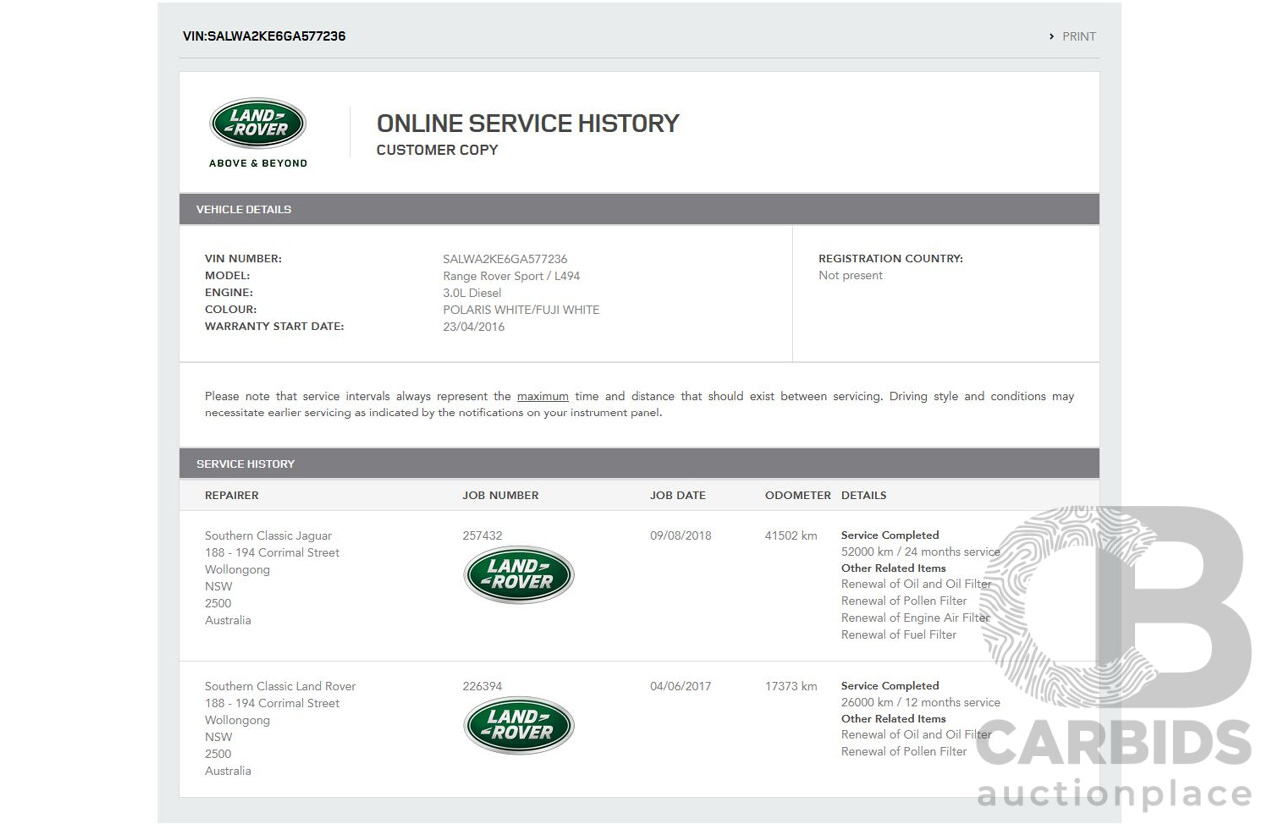Click the Land Rover badge under job 226394
Screen dimensions: 1279x824
(x=519, y=725)
